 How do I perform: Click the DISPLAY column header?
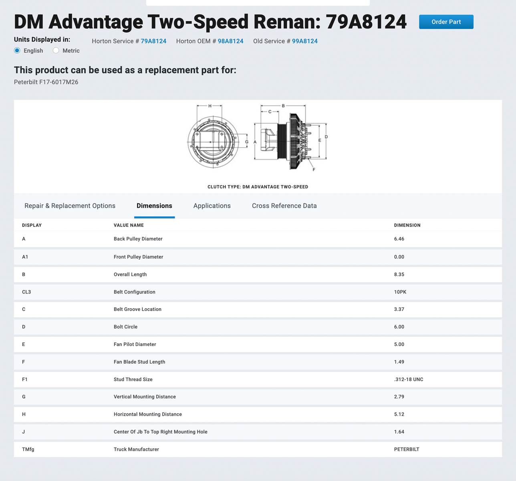click(32, 225)
